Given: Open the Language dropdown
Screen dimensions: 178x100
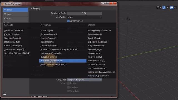Looking at the screenshot, I should pos(85,80).
